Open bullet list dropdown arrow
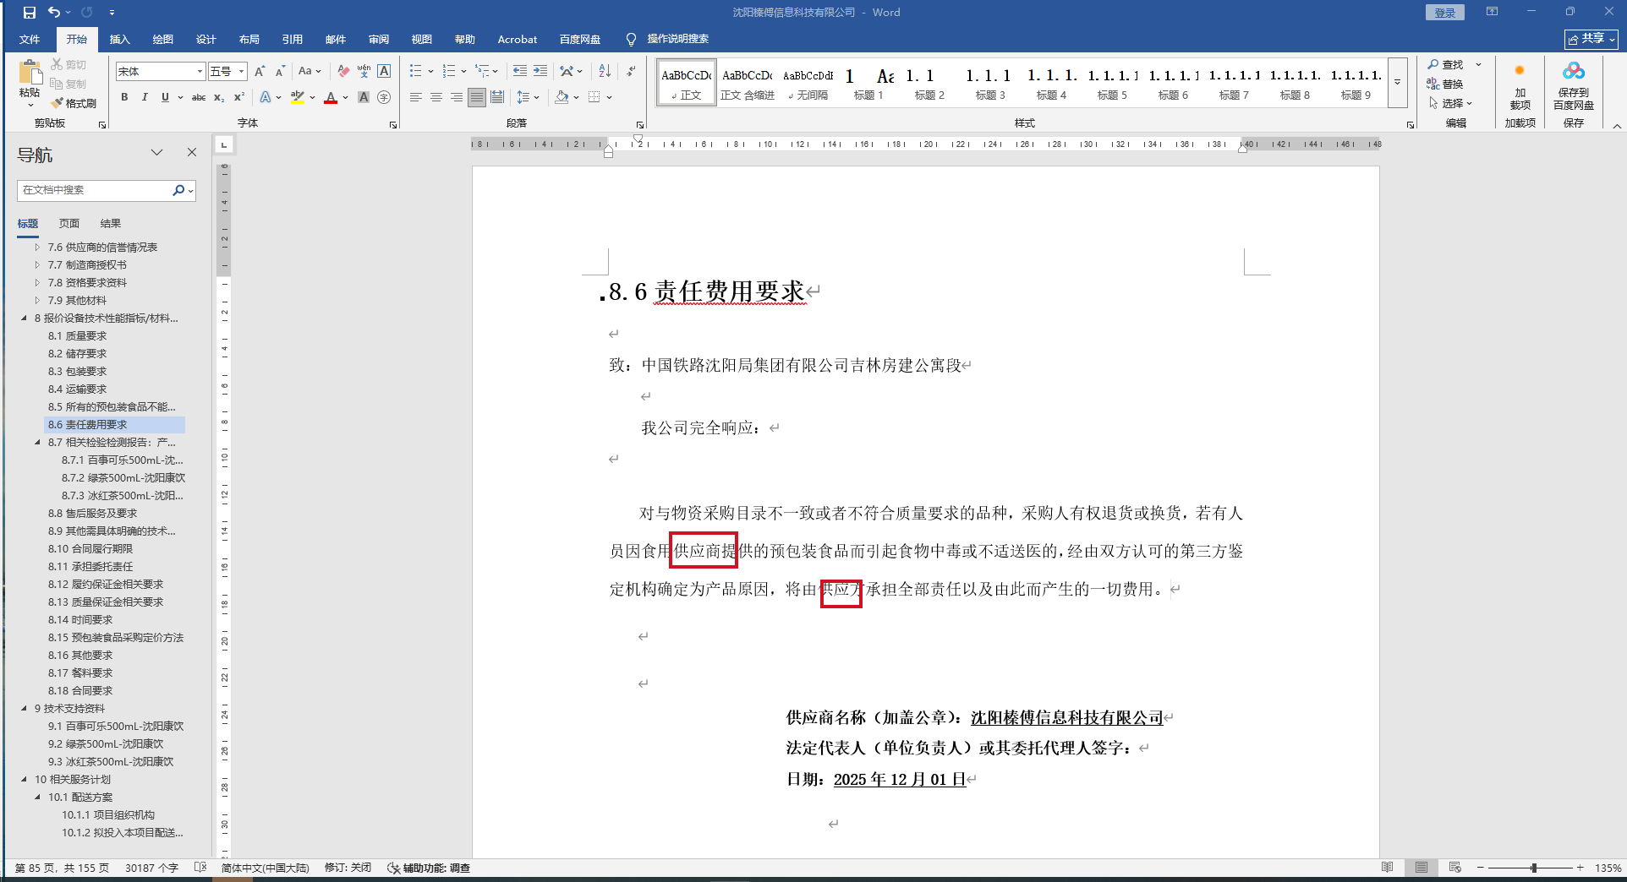Viewport: 1627px width, 882px height. 431,72
